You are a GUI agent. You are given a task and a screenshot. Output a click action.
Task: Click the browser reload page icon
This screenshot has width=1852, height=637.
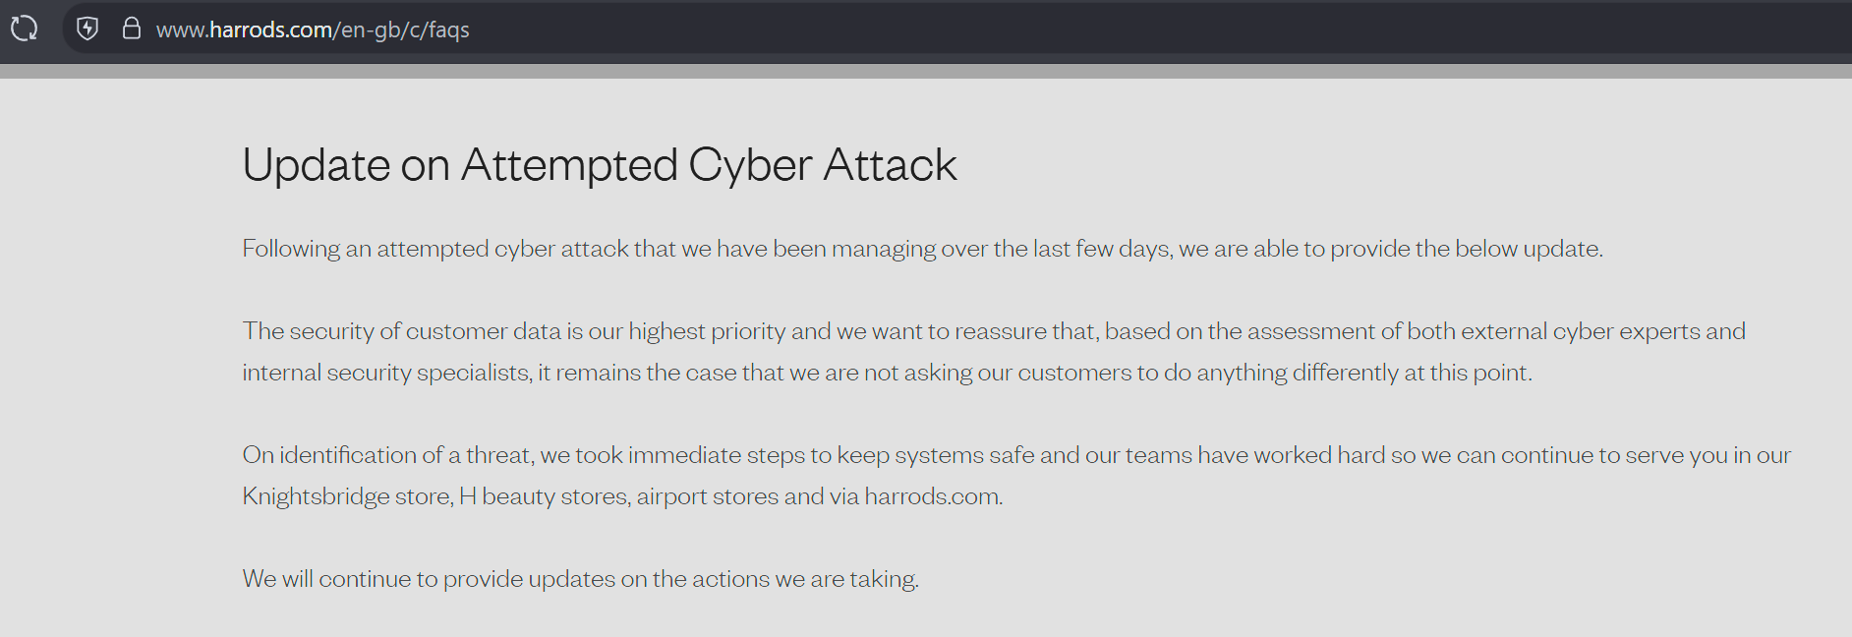(x=25, y=29)
